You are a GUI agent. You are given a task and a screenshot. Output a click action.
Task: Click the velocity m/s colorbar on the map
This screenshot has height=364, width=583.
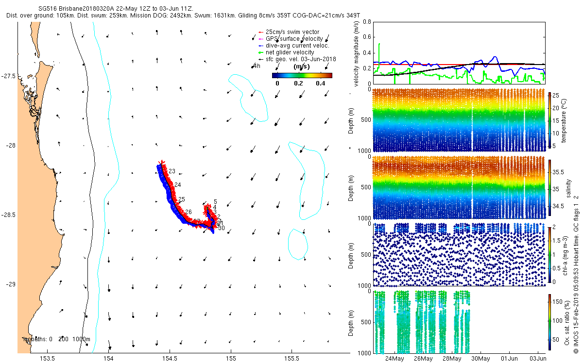302,75
